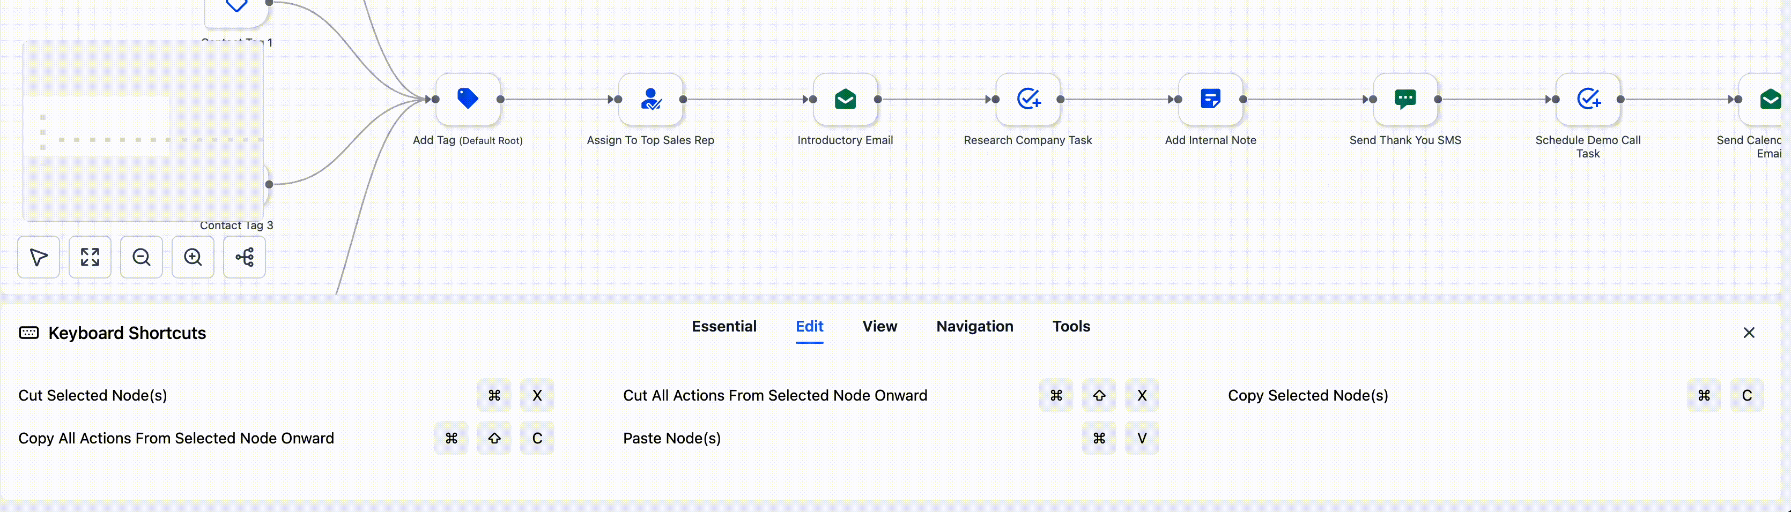
Task: Select the Research Company Task node
Action: (1027, 99)
